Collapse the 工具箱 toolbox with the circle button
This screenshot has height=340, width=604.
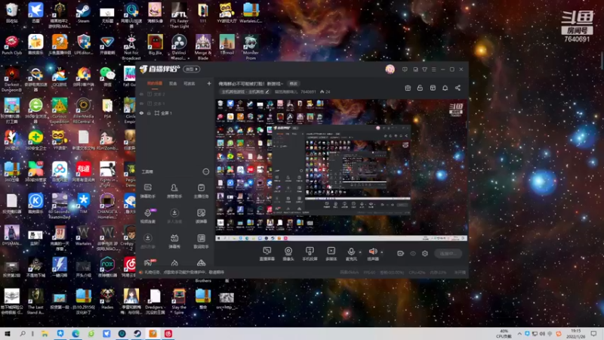205,172
